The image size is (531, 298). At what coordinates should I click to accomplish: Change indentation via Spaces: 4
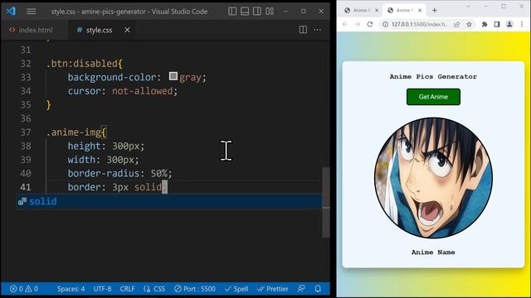tap(71, 289)
